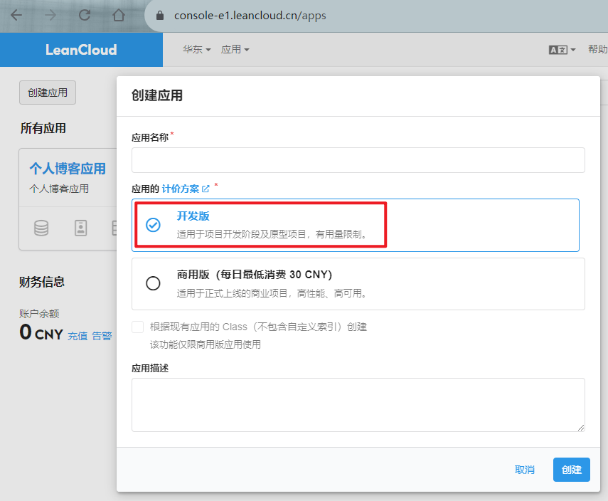Focus the 应用名称 text field
This screenshot has height=501, width=608.
pyautogui.click(x=358, y=160)
